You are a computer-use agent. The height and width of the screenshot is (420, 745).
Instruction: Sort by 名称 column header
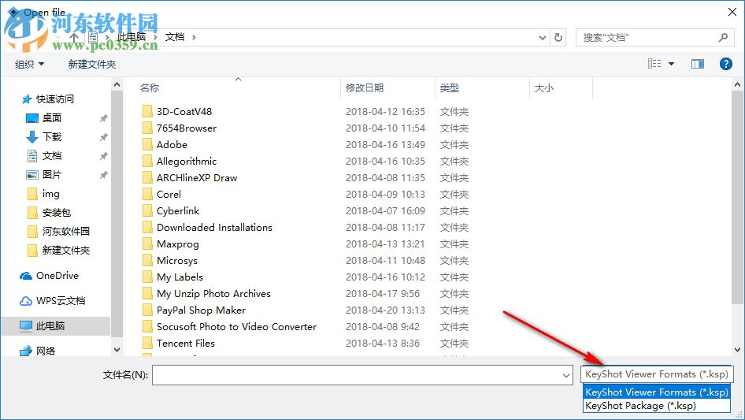pos(150,88)
